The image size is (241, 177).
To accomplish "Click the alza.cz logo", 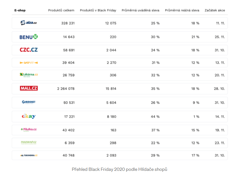I will coord(29,23).
